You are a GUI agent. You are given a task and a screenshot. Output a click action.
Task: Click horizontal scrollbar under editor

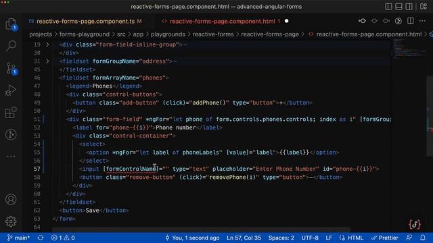pos(201,230)
